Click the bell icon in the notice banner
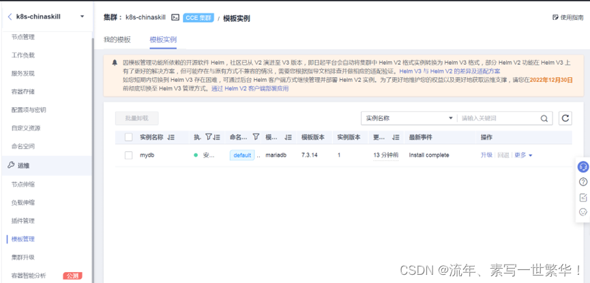 pos(115,63)
